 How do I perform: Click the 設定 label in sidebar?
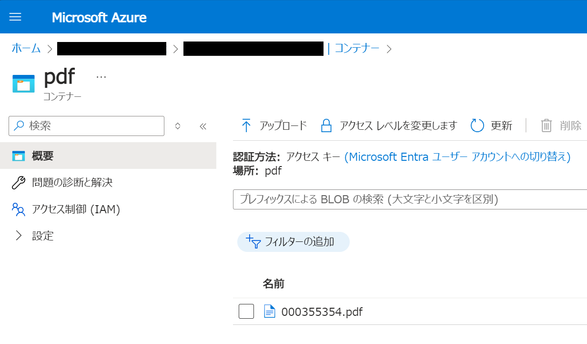coord(43,236)
